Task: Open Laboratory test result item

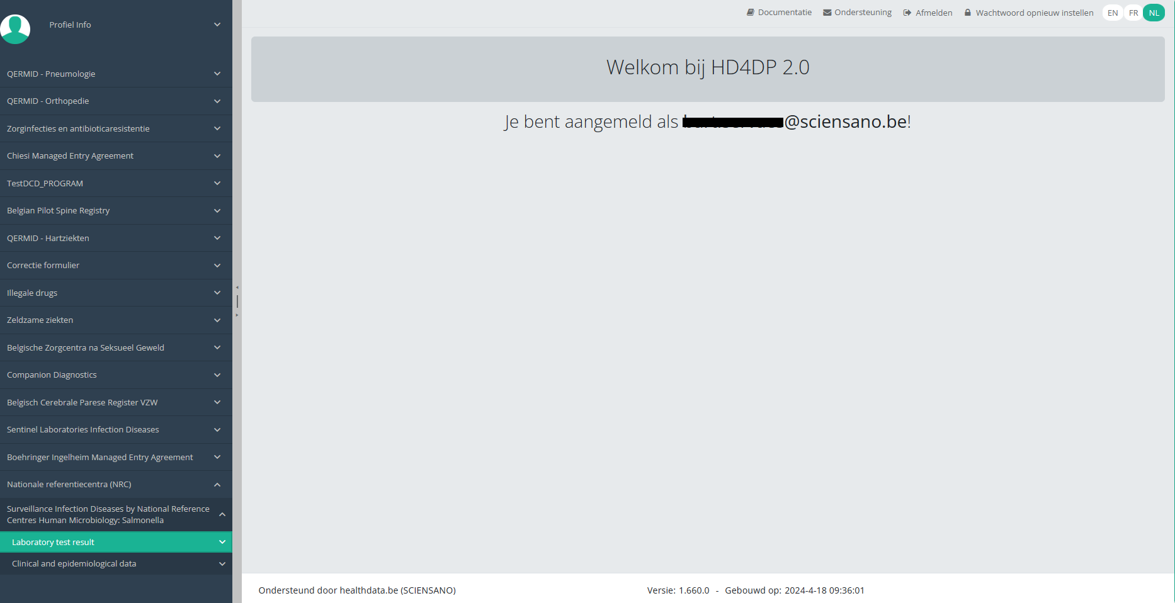Action: point(116,542)
